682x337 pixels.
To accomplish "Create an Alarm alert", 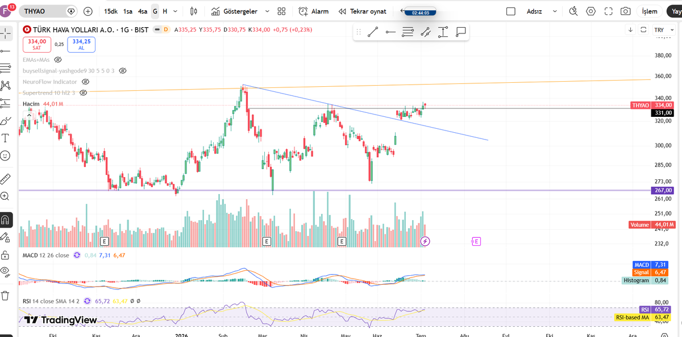I will coord(314,11).
